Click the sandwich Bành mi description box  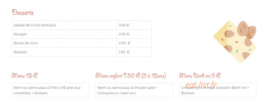(x=218, y=90)
